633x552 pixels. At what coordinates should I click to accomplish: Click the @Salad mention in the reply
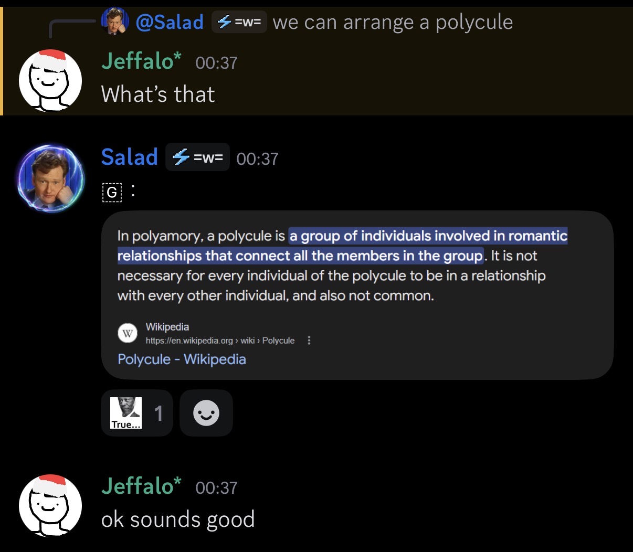tap(169, 22)
